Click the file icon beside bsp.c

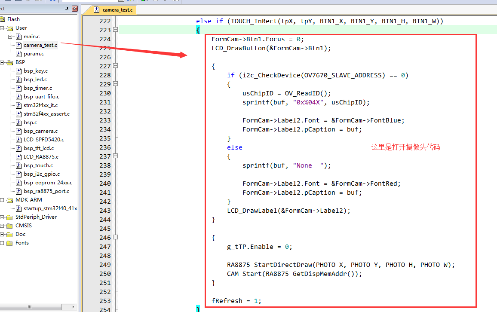[18, 122]
